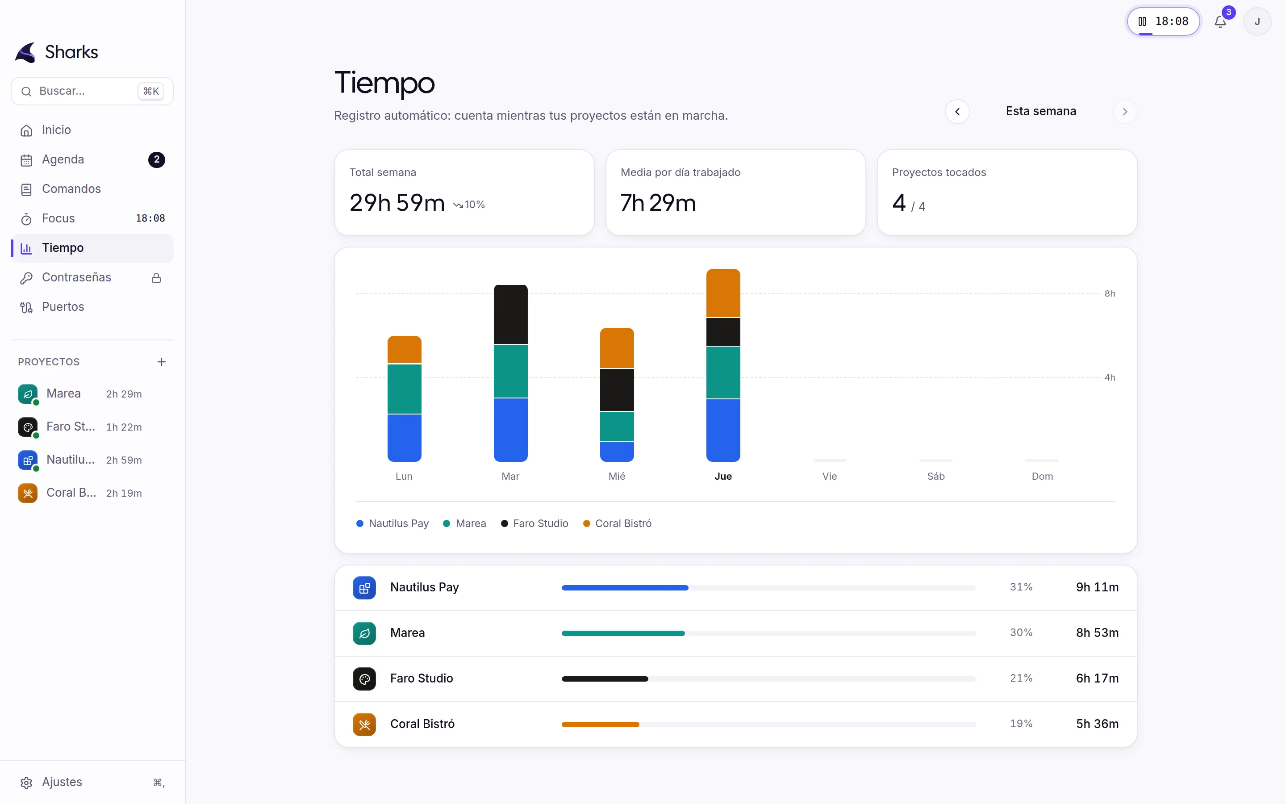Open Agenda from the sidebar
This screenshot has height=804, width=1286.
coord(92,159)
